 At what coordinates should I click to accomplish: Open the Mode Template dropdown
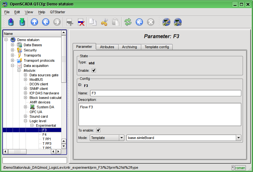coord(107,138)
